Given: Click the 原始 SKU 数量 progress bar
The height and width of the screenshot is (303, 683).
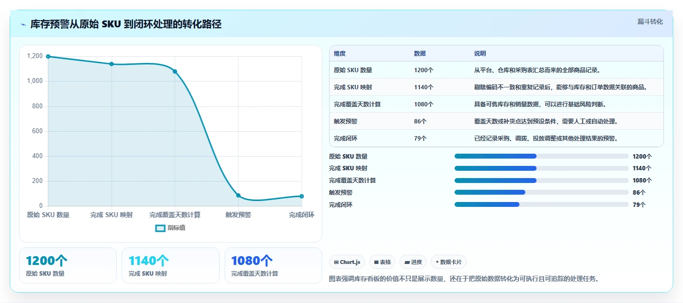Looking at the screenshot, I should (541, 156).
